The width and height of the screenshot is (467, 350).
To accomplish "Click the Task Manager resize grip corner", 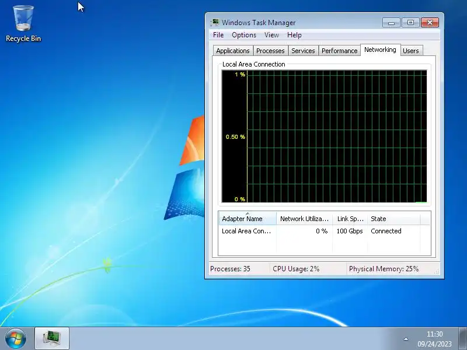I will (437, 271).
